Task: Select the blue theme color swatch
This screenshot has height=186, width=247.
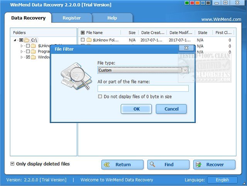Action: 203,3
